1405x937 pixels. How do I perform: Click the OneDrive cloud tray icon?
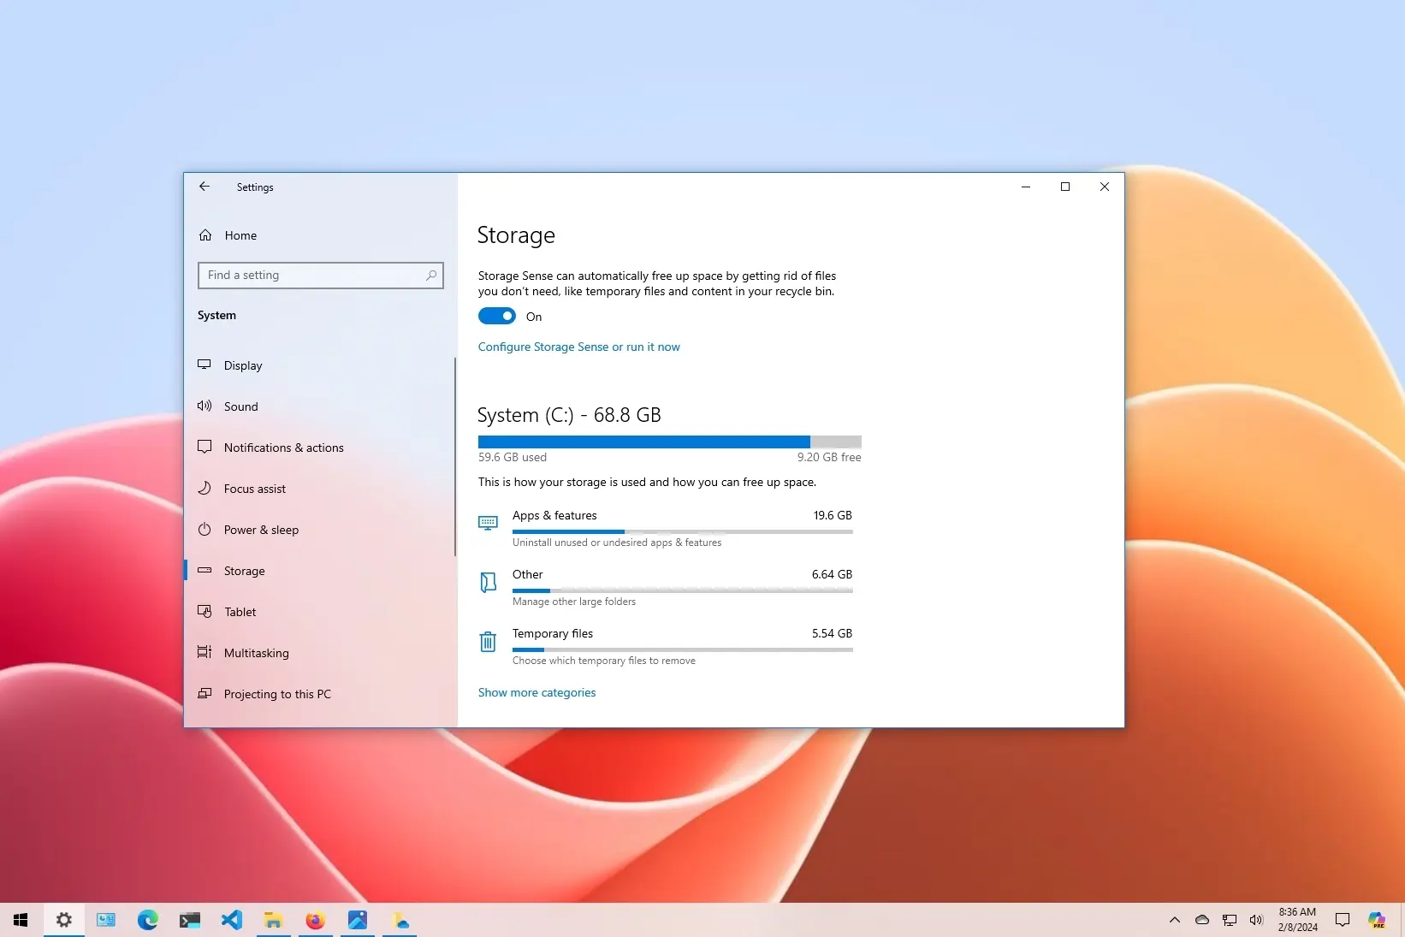tap(1202, 920)
